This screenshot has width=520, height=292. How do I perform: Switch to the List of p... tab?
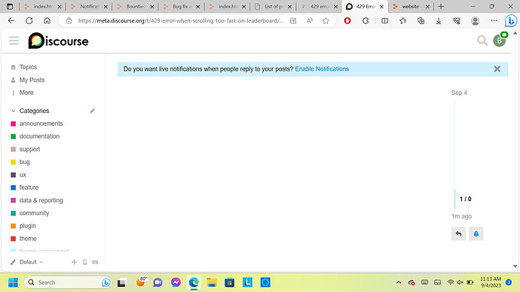(x=273, y=6)
